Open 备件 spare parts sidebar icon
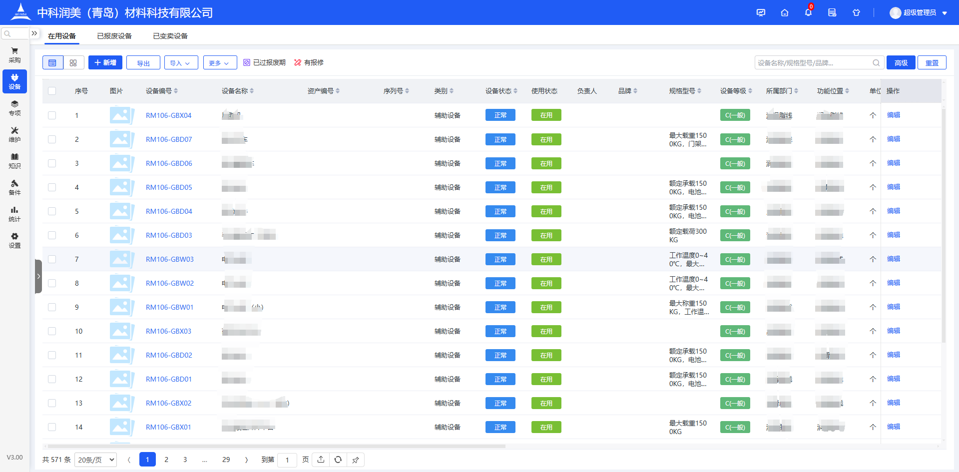This screenshot has width=959, height=472. coord(14,187)
